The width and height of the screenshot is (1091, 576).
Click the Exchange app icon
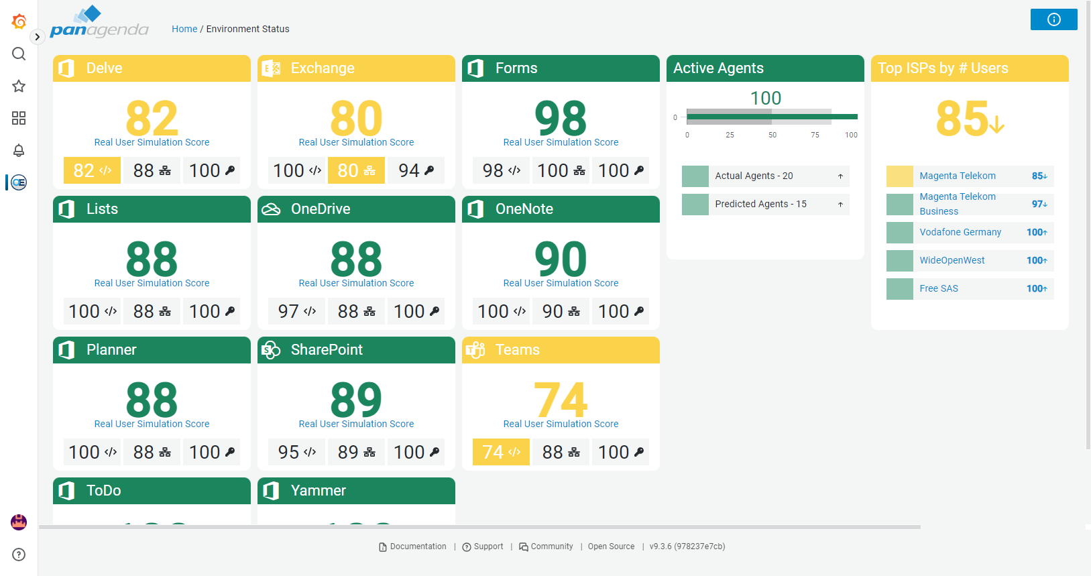pos(271,68)
